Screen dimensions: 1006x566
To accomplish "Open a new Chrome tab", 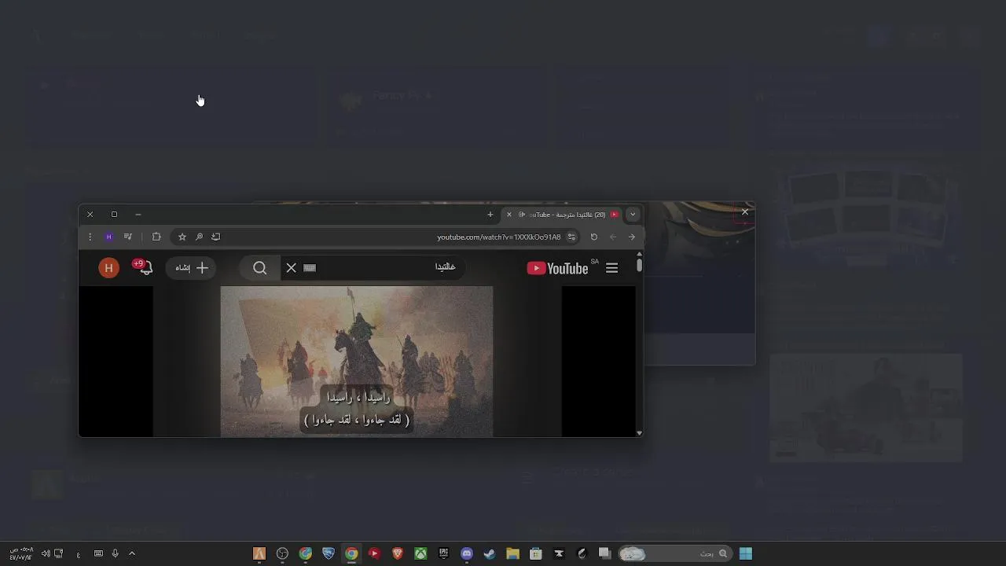I will coord(490,215).
